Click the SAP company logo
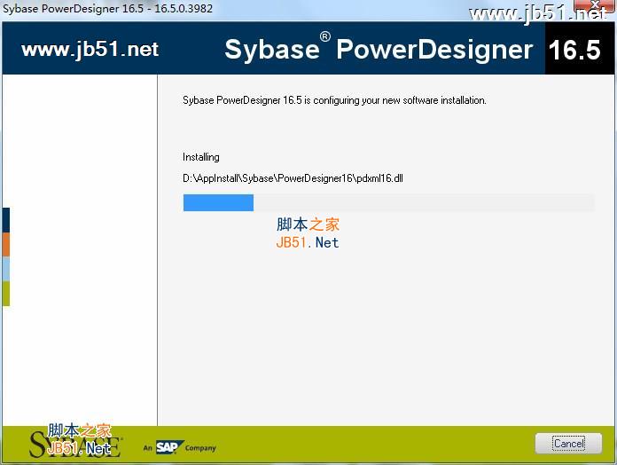The width and height of the screenshot is (617, 465). tap(169, 447)
